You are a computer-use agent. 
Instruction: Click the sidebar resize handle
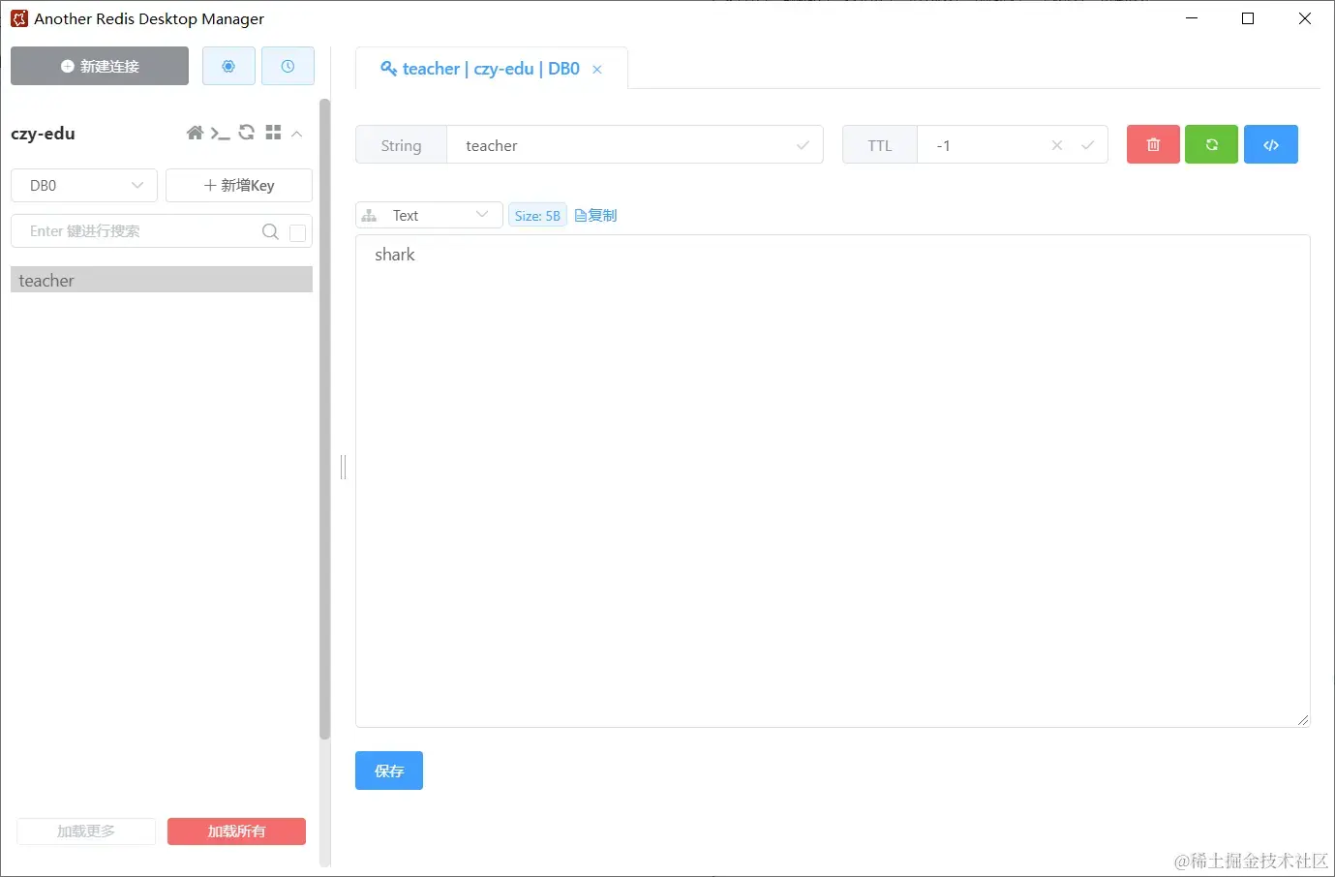click(343, 468)
